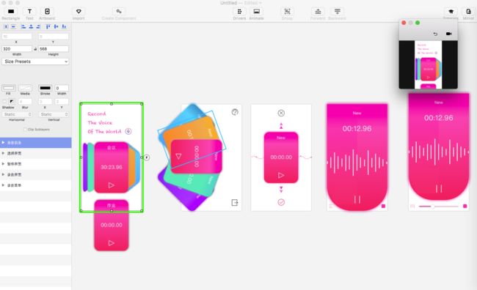The width and height of the screenshot is (477, 290).
Task: Select the Text tool in the toolbar
Action: click(x=29, y=12)
